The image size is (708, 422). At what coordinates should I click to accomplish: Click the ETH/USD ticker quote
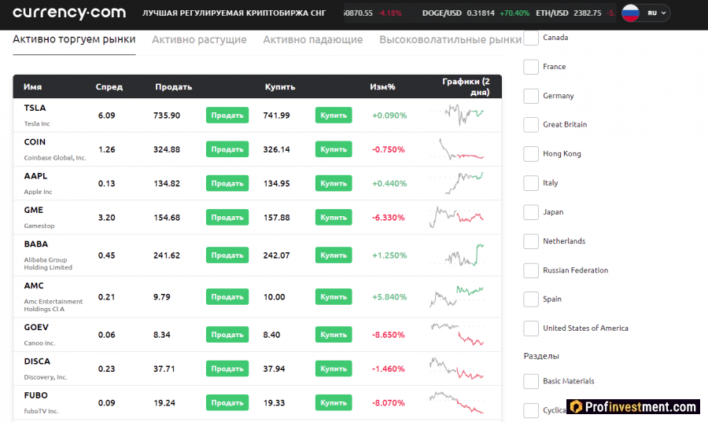(x=575, y=13)
